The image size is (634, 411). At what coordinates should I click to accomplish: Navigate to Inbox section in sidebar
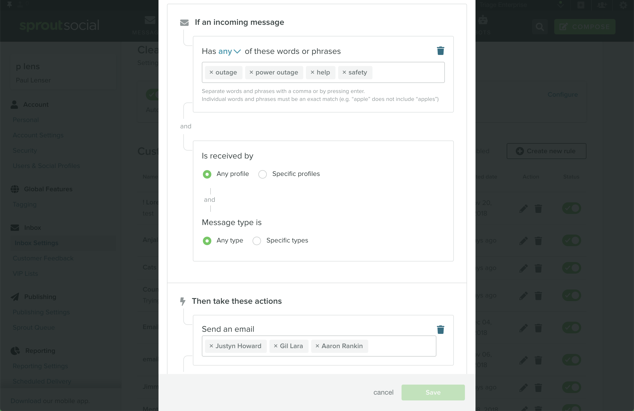tap(32, 227)
